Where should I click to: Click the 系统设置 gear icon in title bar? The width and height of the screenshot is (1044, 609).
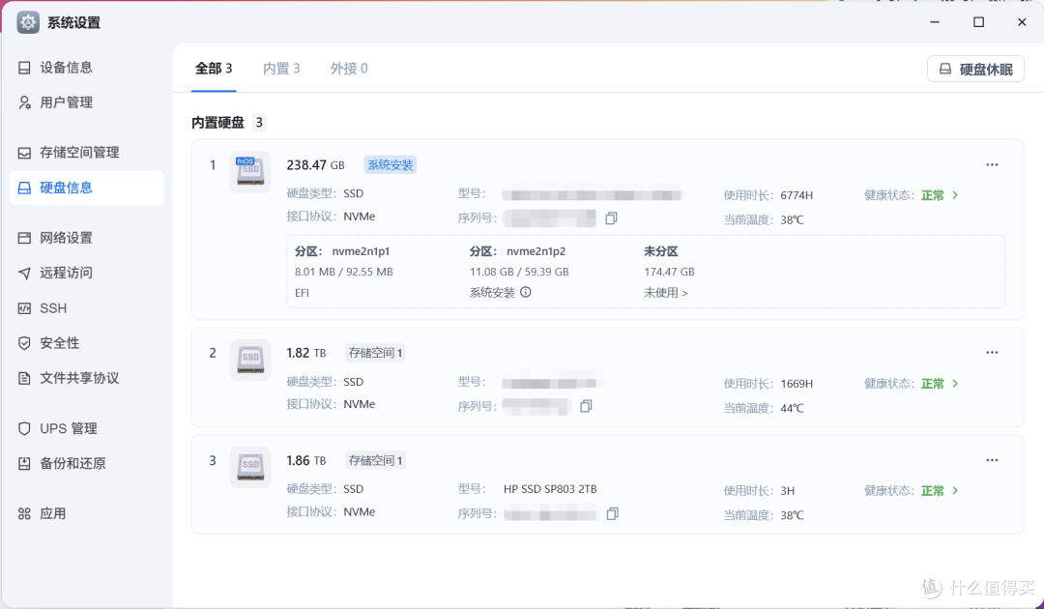tap(28, 22)
